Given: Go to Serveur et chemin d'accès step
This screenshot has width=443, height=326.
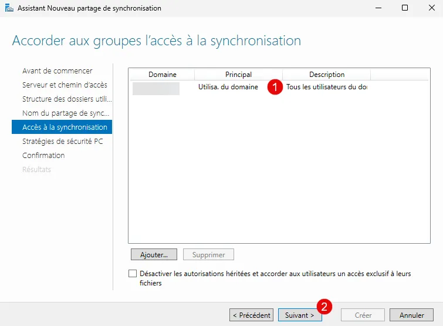Looking at the screenshot, I should tap(65, 85).
